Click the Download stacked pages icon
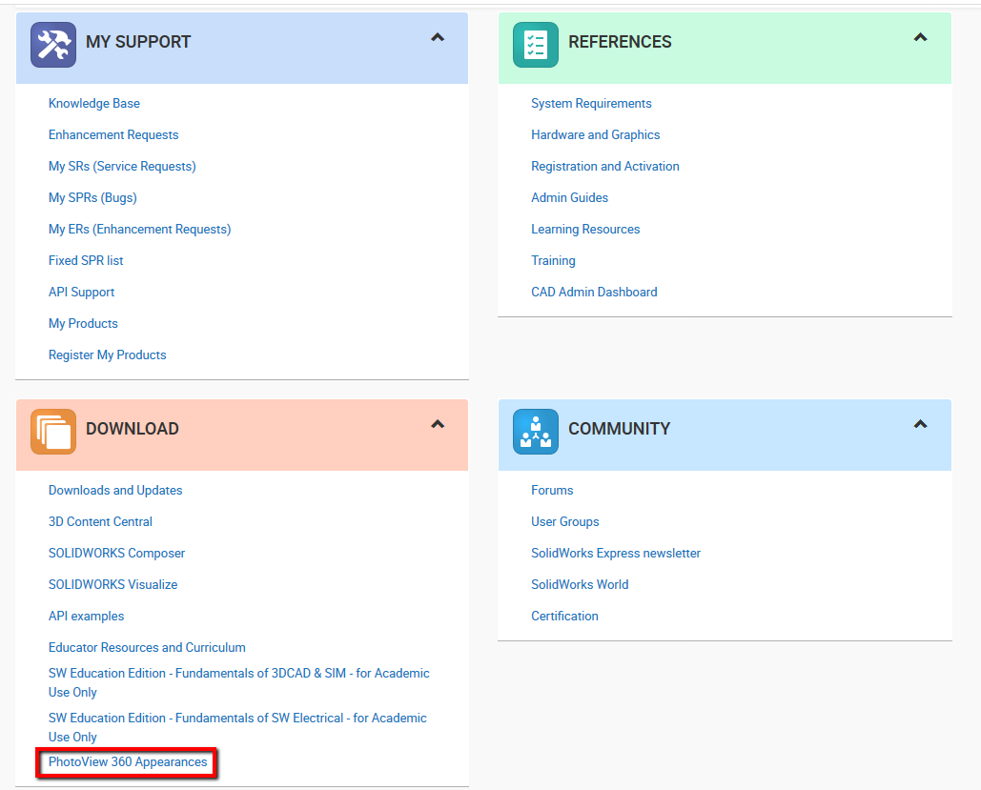The height and width of the screenshot is (790, 981). (x=53, y=432)
